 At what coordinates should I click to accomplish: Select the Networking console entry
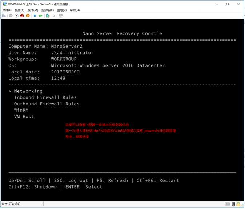point(28,91)
